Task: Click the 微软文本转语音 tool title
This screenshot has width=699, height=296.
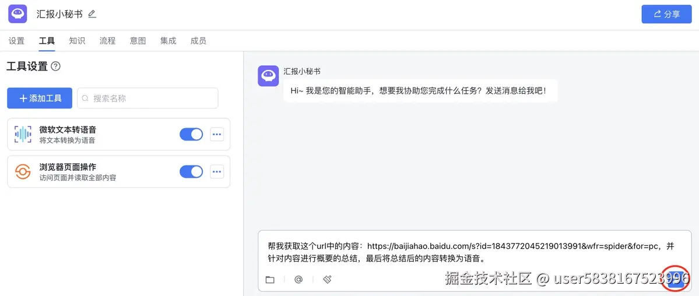Action: pyautogui.click(x=68, y=130)
